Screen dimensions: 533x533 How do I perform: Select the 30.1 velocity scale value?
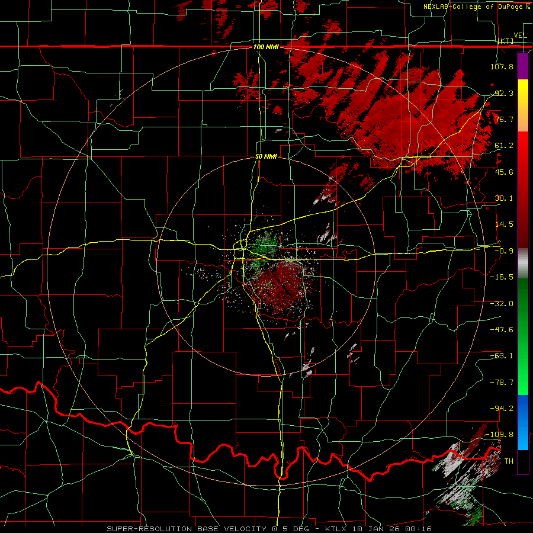click(504, 198)
